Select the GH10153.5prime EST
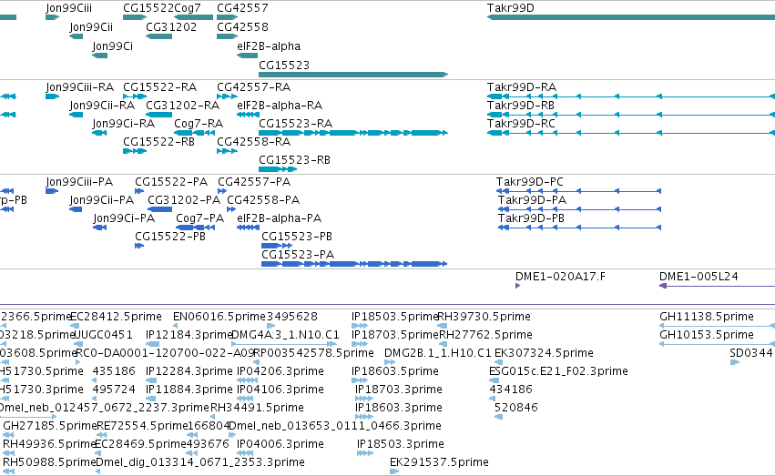Image resolution: width=775 pixels, height=476 pixels. [x=718, y=344]
